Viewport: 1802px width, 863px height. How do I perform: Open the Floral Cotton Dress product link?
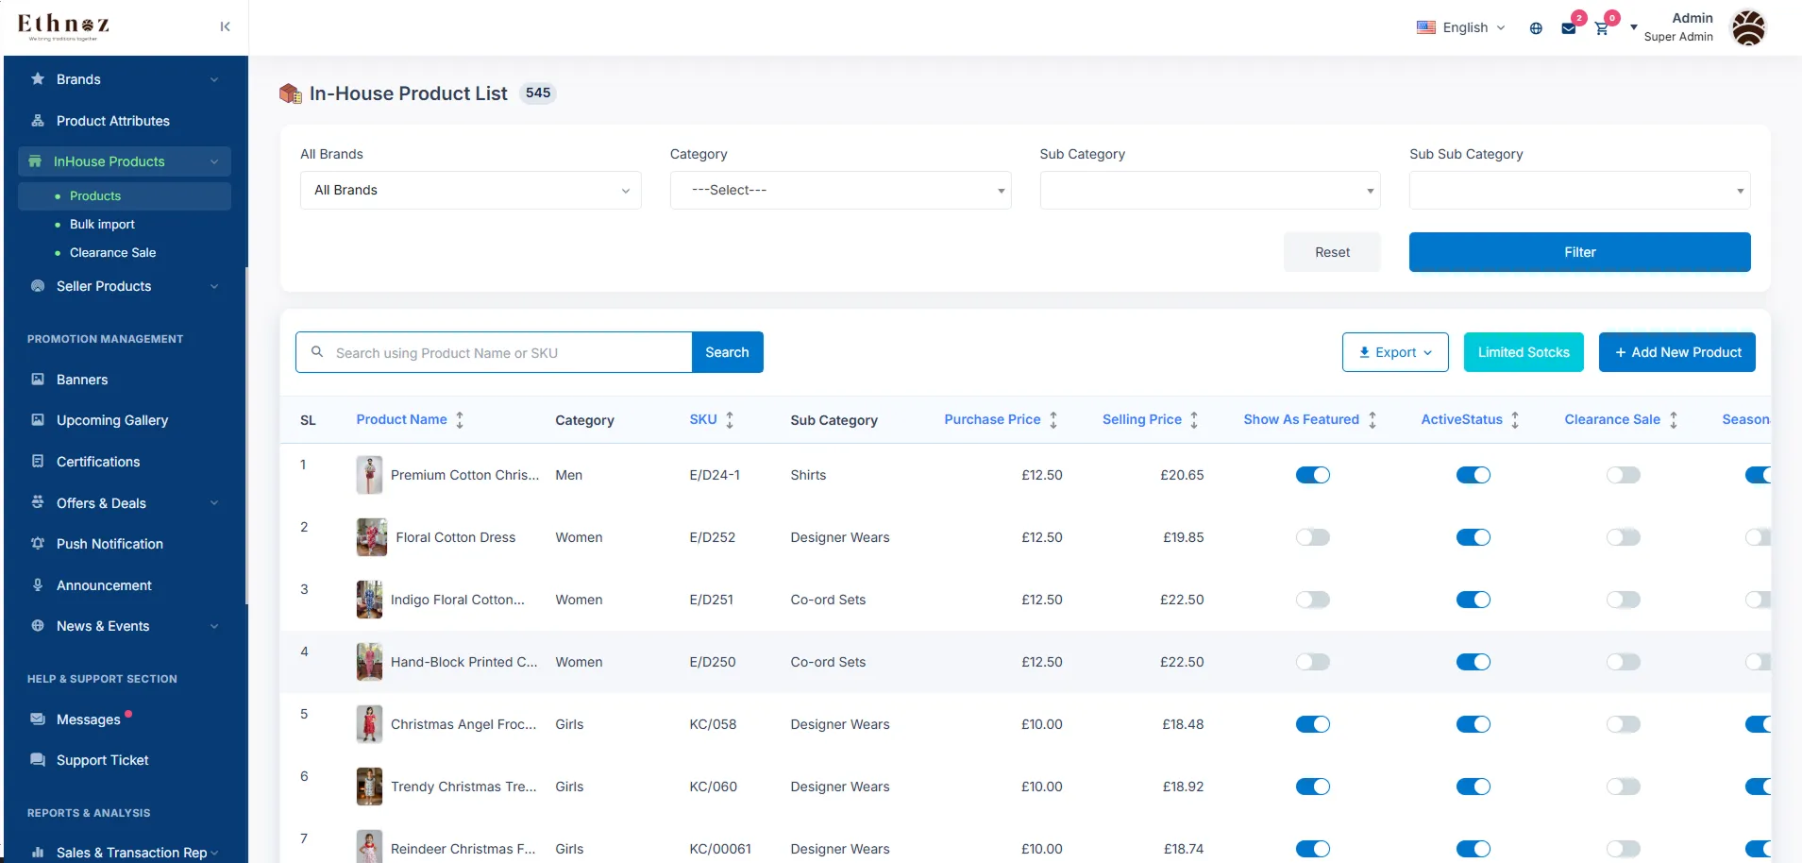point(456,537)
